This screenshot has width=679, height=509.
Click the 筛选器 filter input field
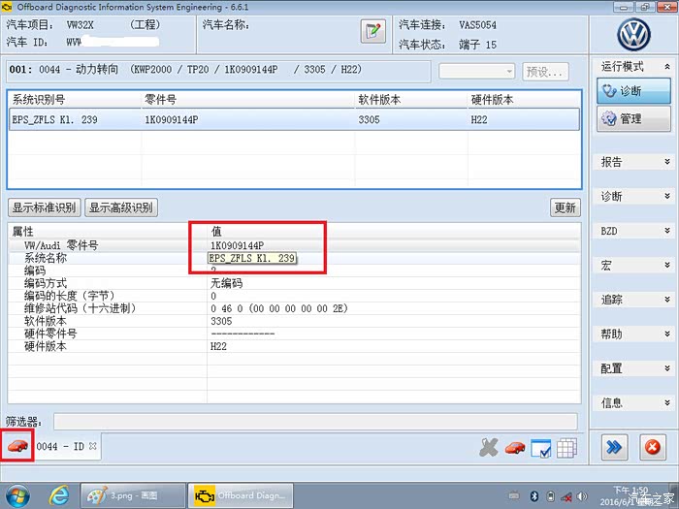coord(314,421)
